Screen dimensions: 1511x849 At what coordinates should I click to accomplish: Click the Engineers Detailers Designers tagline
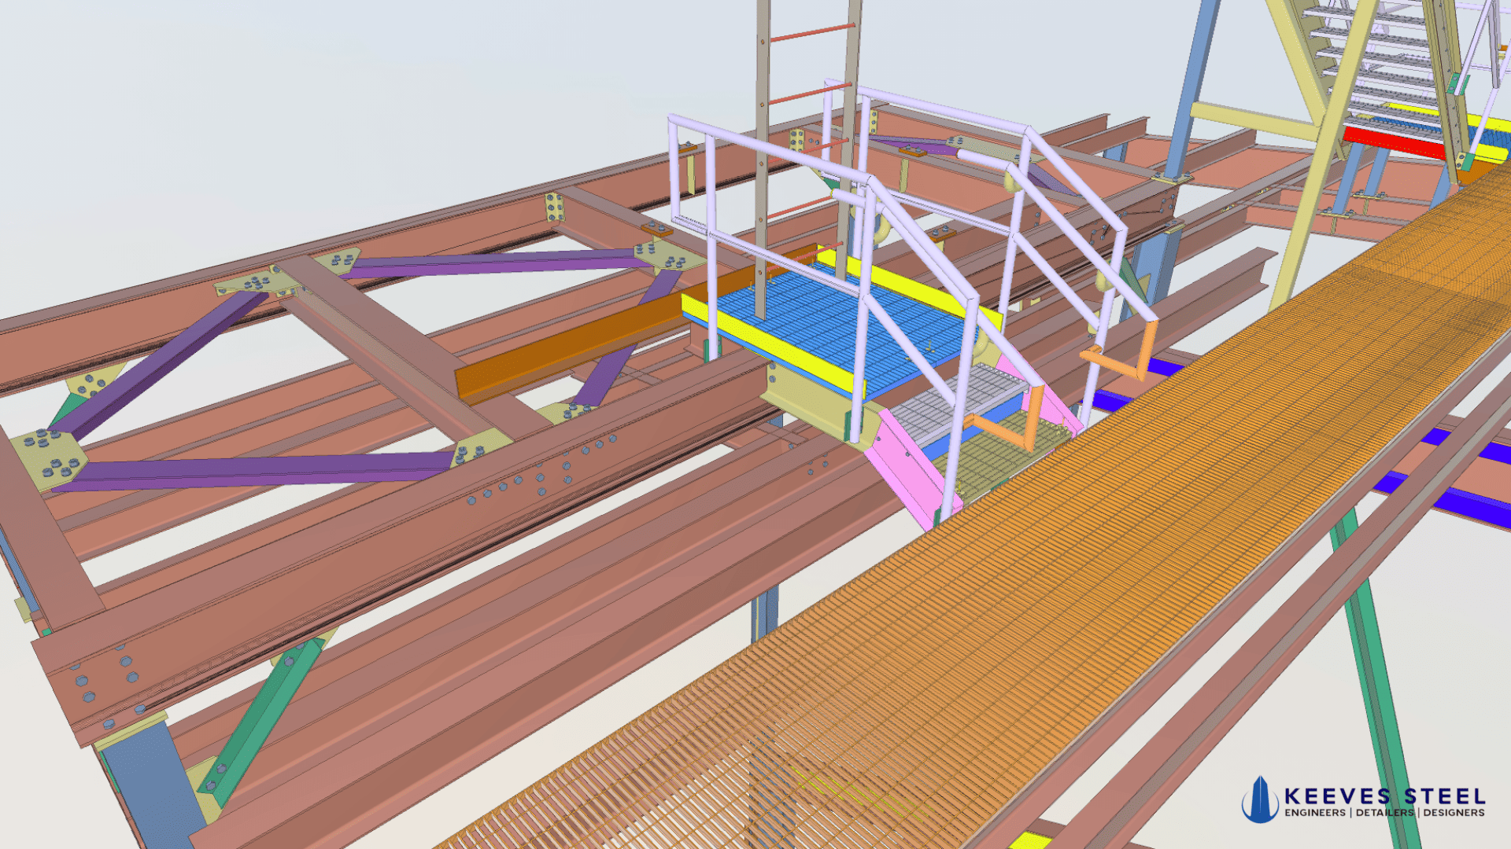coord(1384,813)
